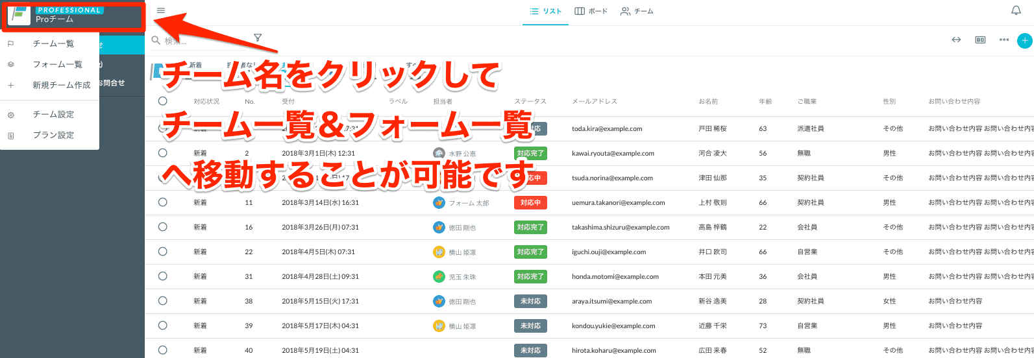The height and width of the screenshot is (358, 1034).
Task: Open the 対応完了 status badge for honda.motomi row
Action: [530, 277]
